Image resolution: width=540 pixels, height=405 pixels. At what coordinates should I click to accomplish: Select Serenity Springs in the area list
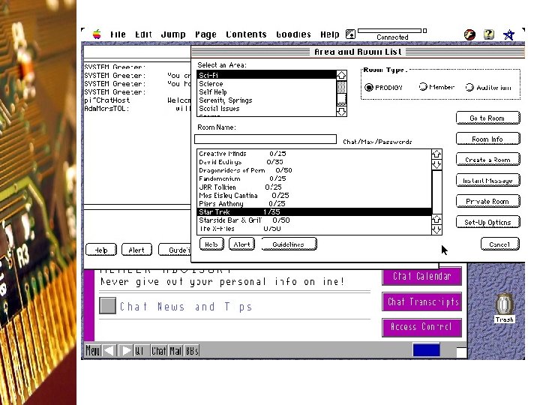(266, 100)
